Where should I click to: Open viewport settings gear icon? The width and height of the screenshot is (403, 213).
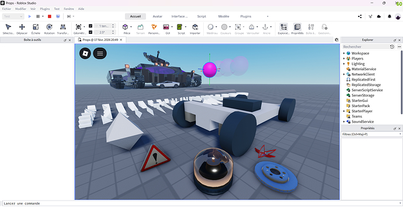[x=336, y=40]
